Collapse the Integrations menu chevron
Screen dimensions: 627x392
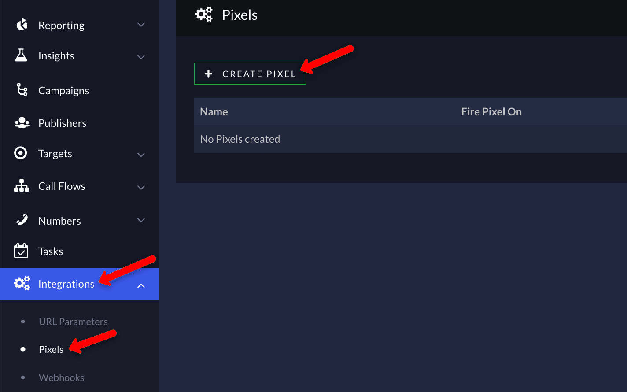141,285
